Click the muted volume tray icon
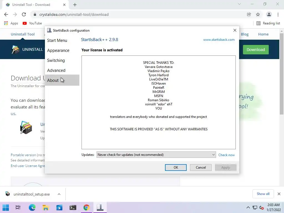Image resolution: width=284 pixels, height=213 pixels. pyautogui.click(x=261, y=207)
